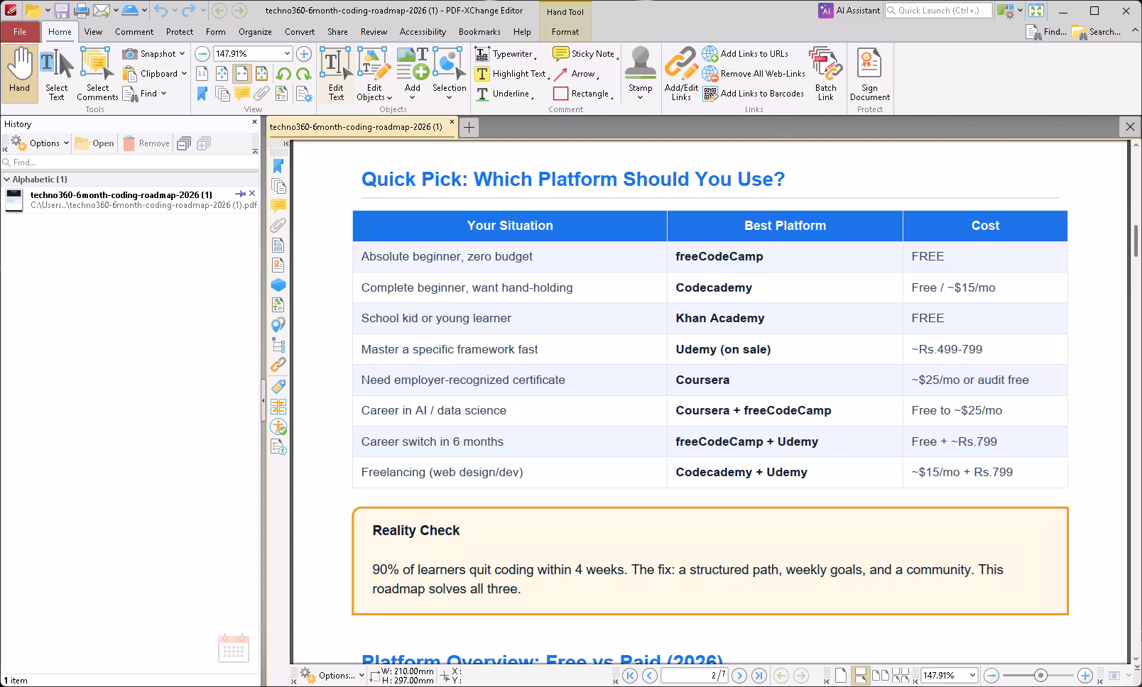Screen dimensions: 1142x687
Task: Toggle Fit Width view mode
Action: point(242,74)
